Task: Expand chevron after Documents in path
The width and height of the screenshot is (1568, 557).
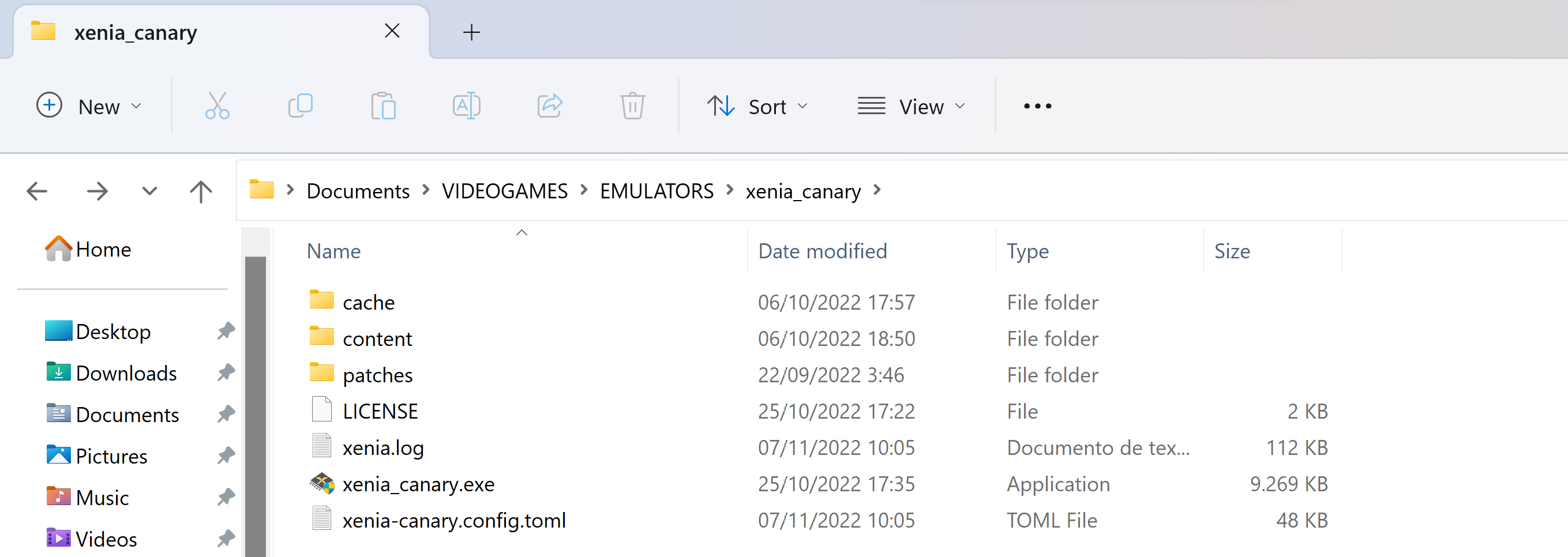Action: pyautogui.click(x=426, y=190)
